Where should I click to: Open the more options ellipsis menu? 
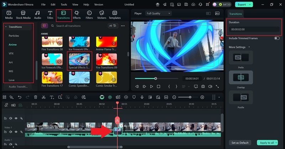(x=123, y=26)
